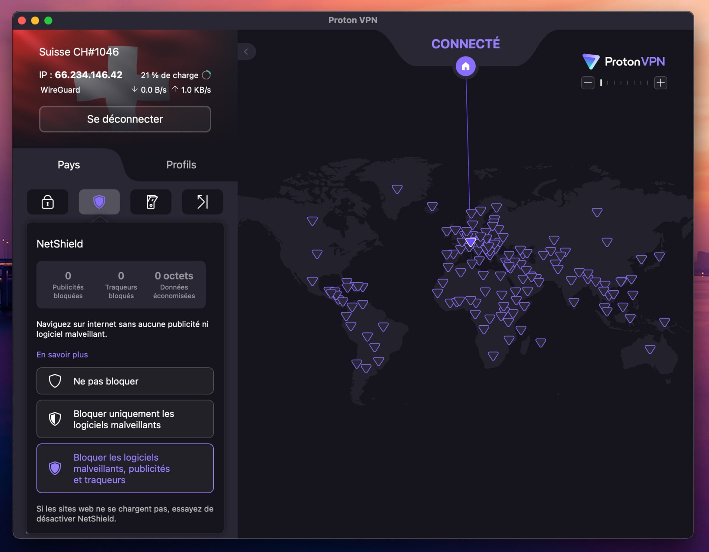Open the En savoir plus link
The width and height of the screenshot is (709, 552).
62,354
